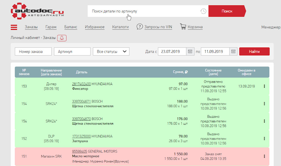Open part number 3397004670 link
The image size is (281, 166).
click(x=81, y=119)
